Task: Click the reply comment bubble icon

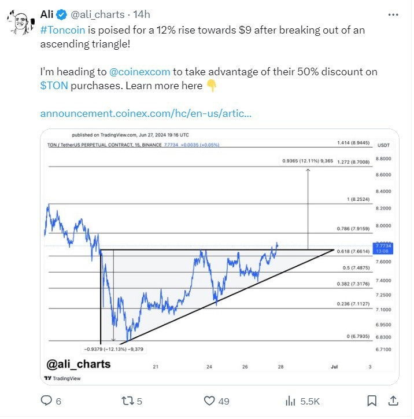Action: [x=46, y=400]
